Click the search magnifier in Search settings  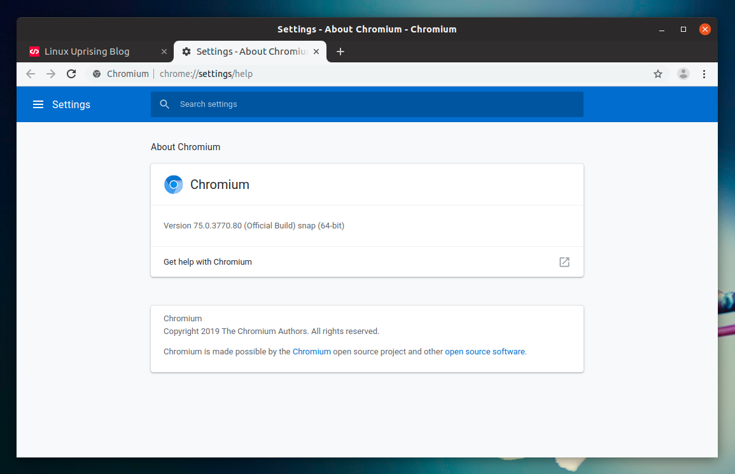click(x=165, y=104)
